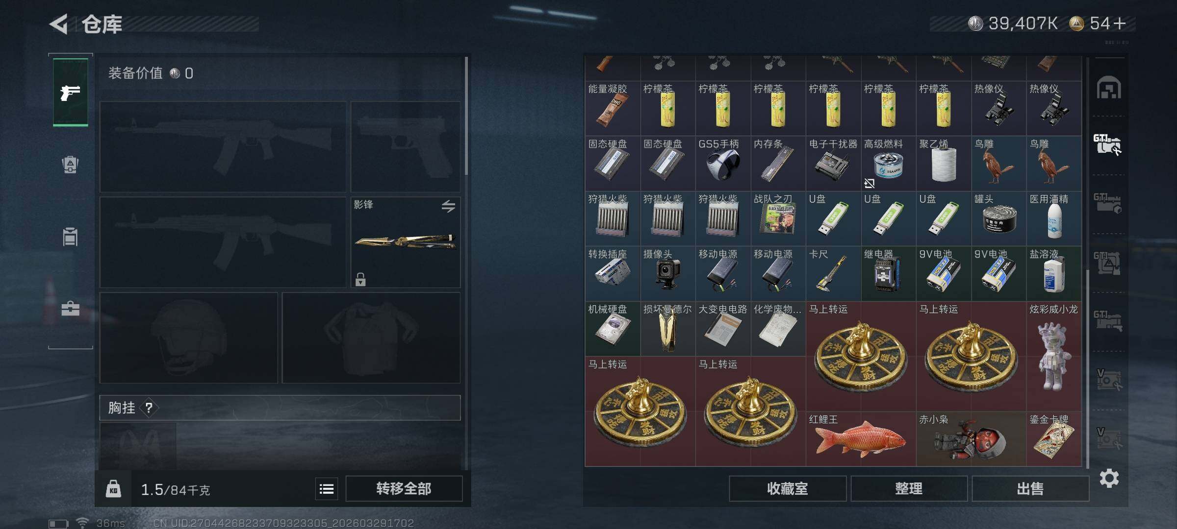
Task: Open the briefcase safe-box tab icon
Action: pyautogui.click(x=70, y=309)
